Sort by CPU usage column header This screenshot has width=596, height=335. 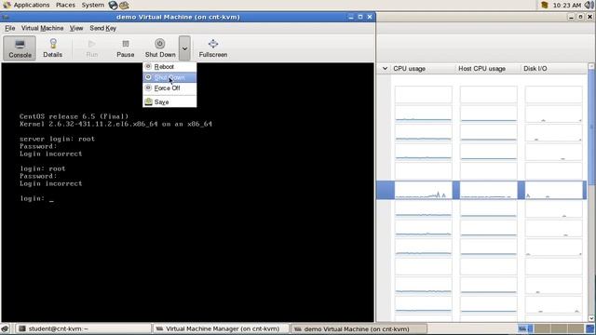[423, 69]
